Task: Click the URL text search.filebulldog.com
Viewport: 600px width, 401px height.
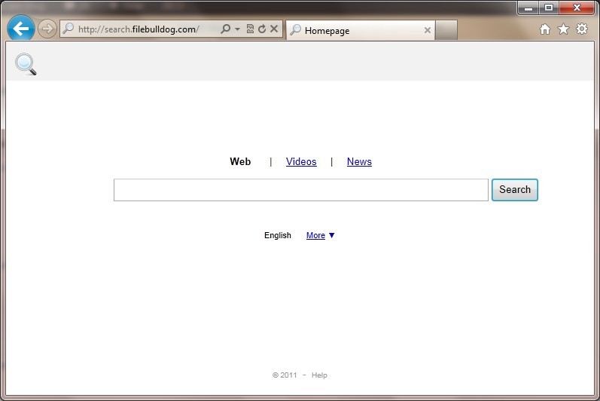Action: click(138, 29)
